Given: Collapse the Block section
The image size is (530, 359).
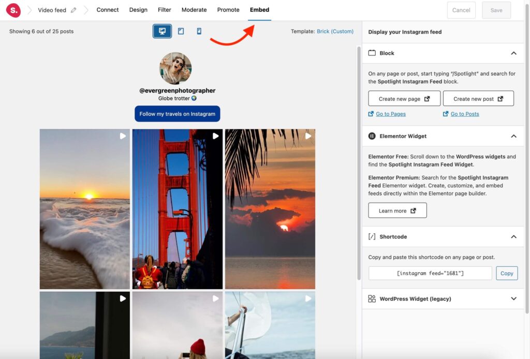Looking at the screenshot, I should click(x=513, y=53).
